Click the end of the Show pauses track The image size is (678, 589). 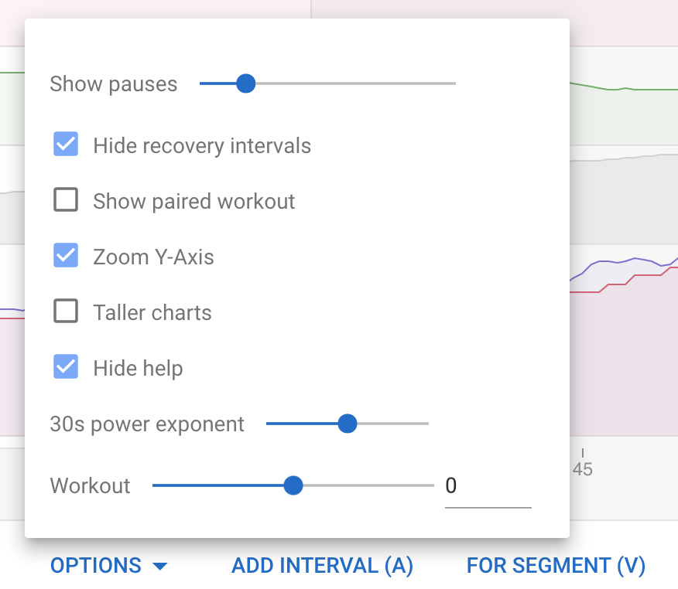[x=454, y=83]
